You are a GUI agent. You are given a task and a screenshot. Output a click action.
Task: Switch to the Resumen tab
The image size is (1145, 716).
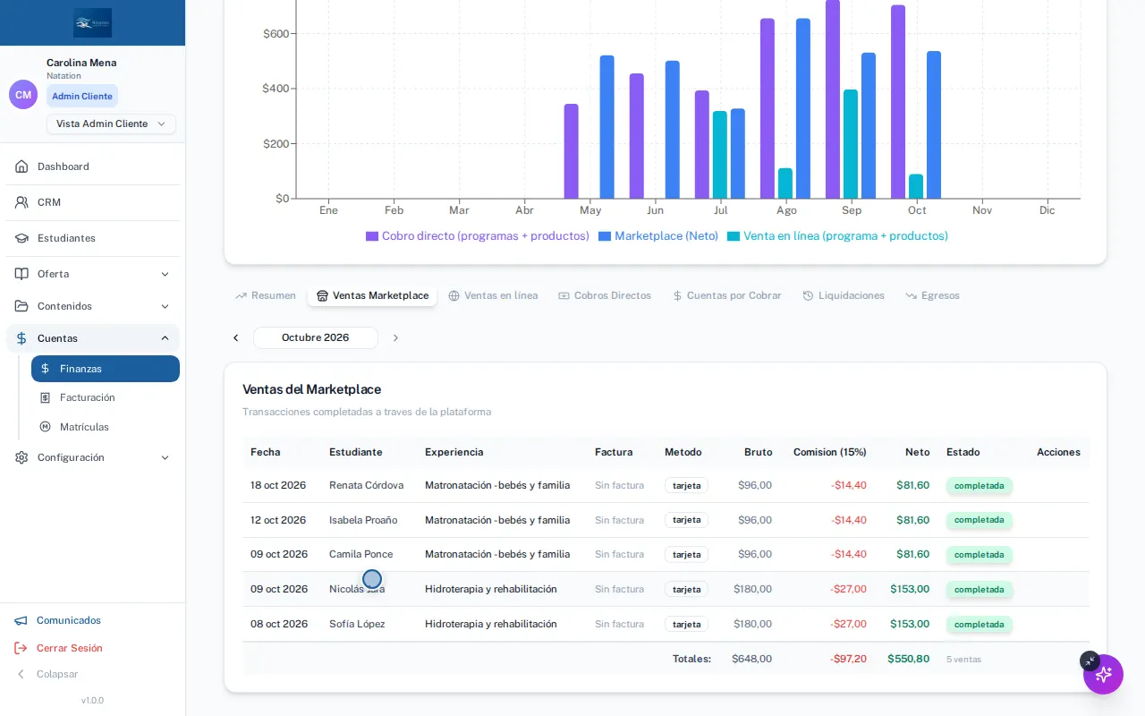266,295
